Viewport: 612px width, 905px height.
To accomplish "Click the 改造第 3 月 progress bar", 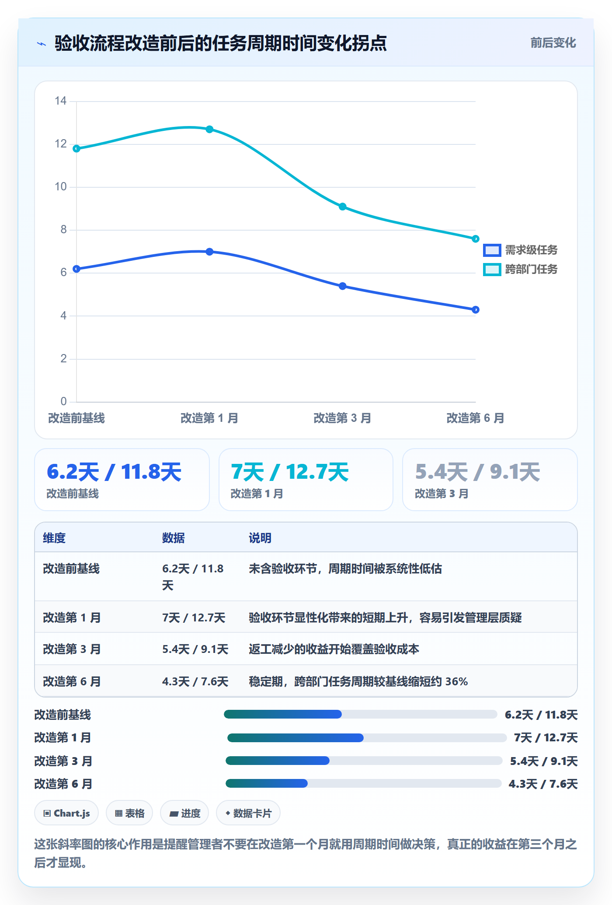I will (364, 761).
